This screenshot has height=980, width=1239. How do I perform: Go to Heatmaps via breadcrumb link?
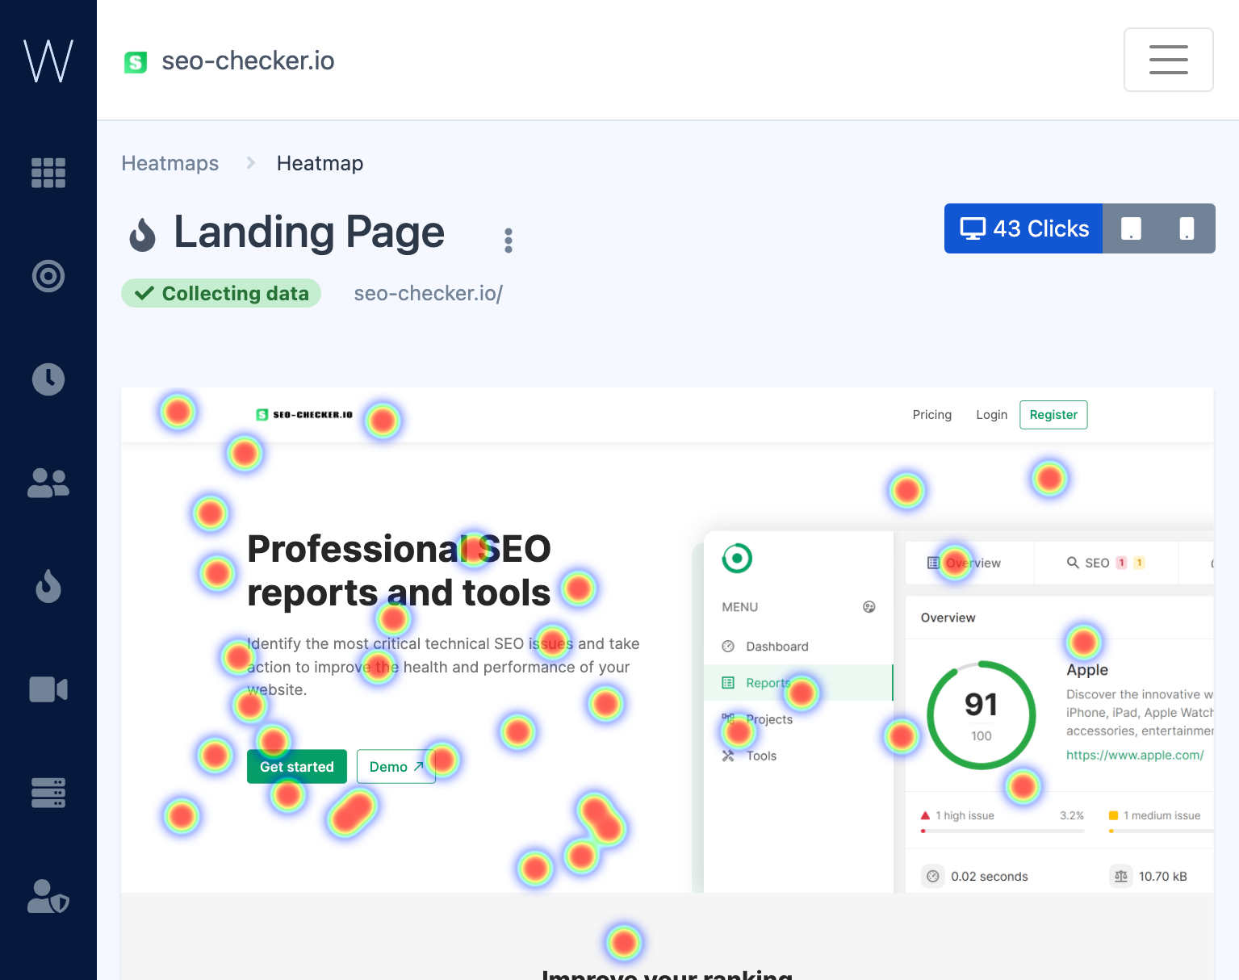[x=170, y=163]
